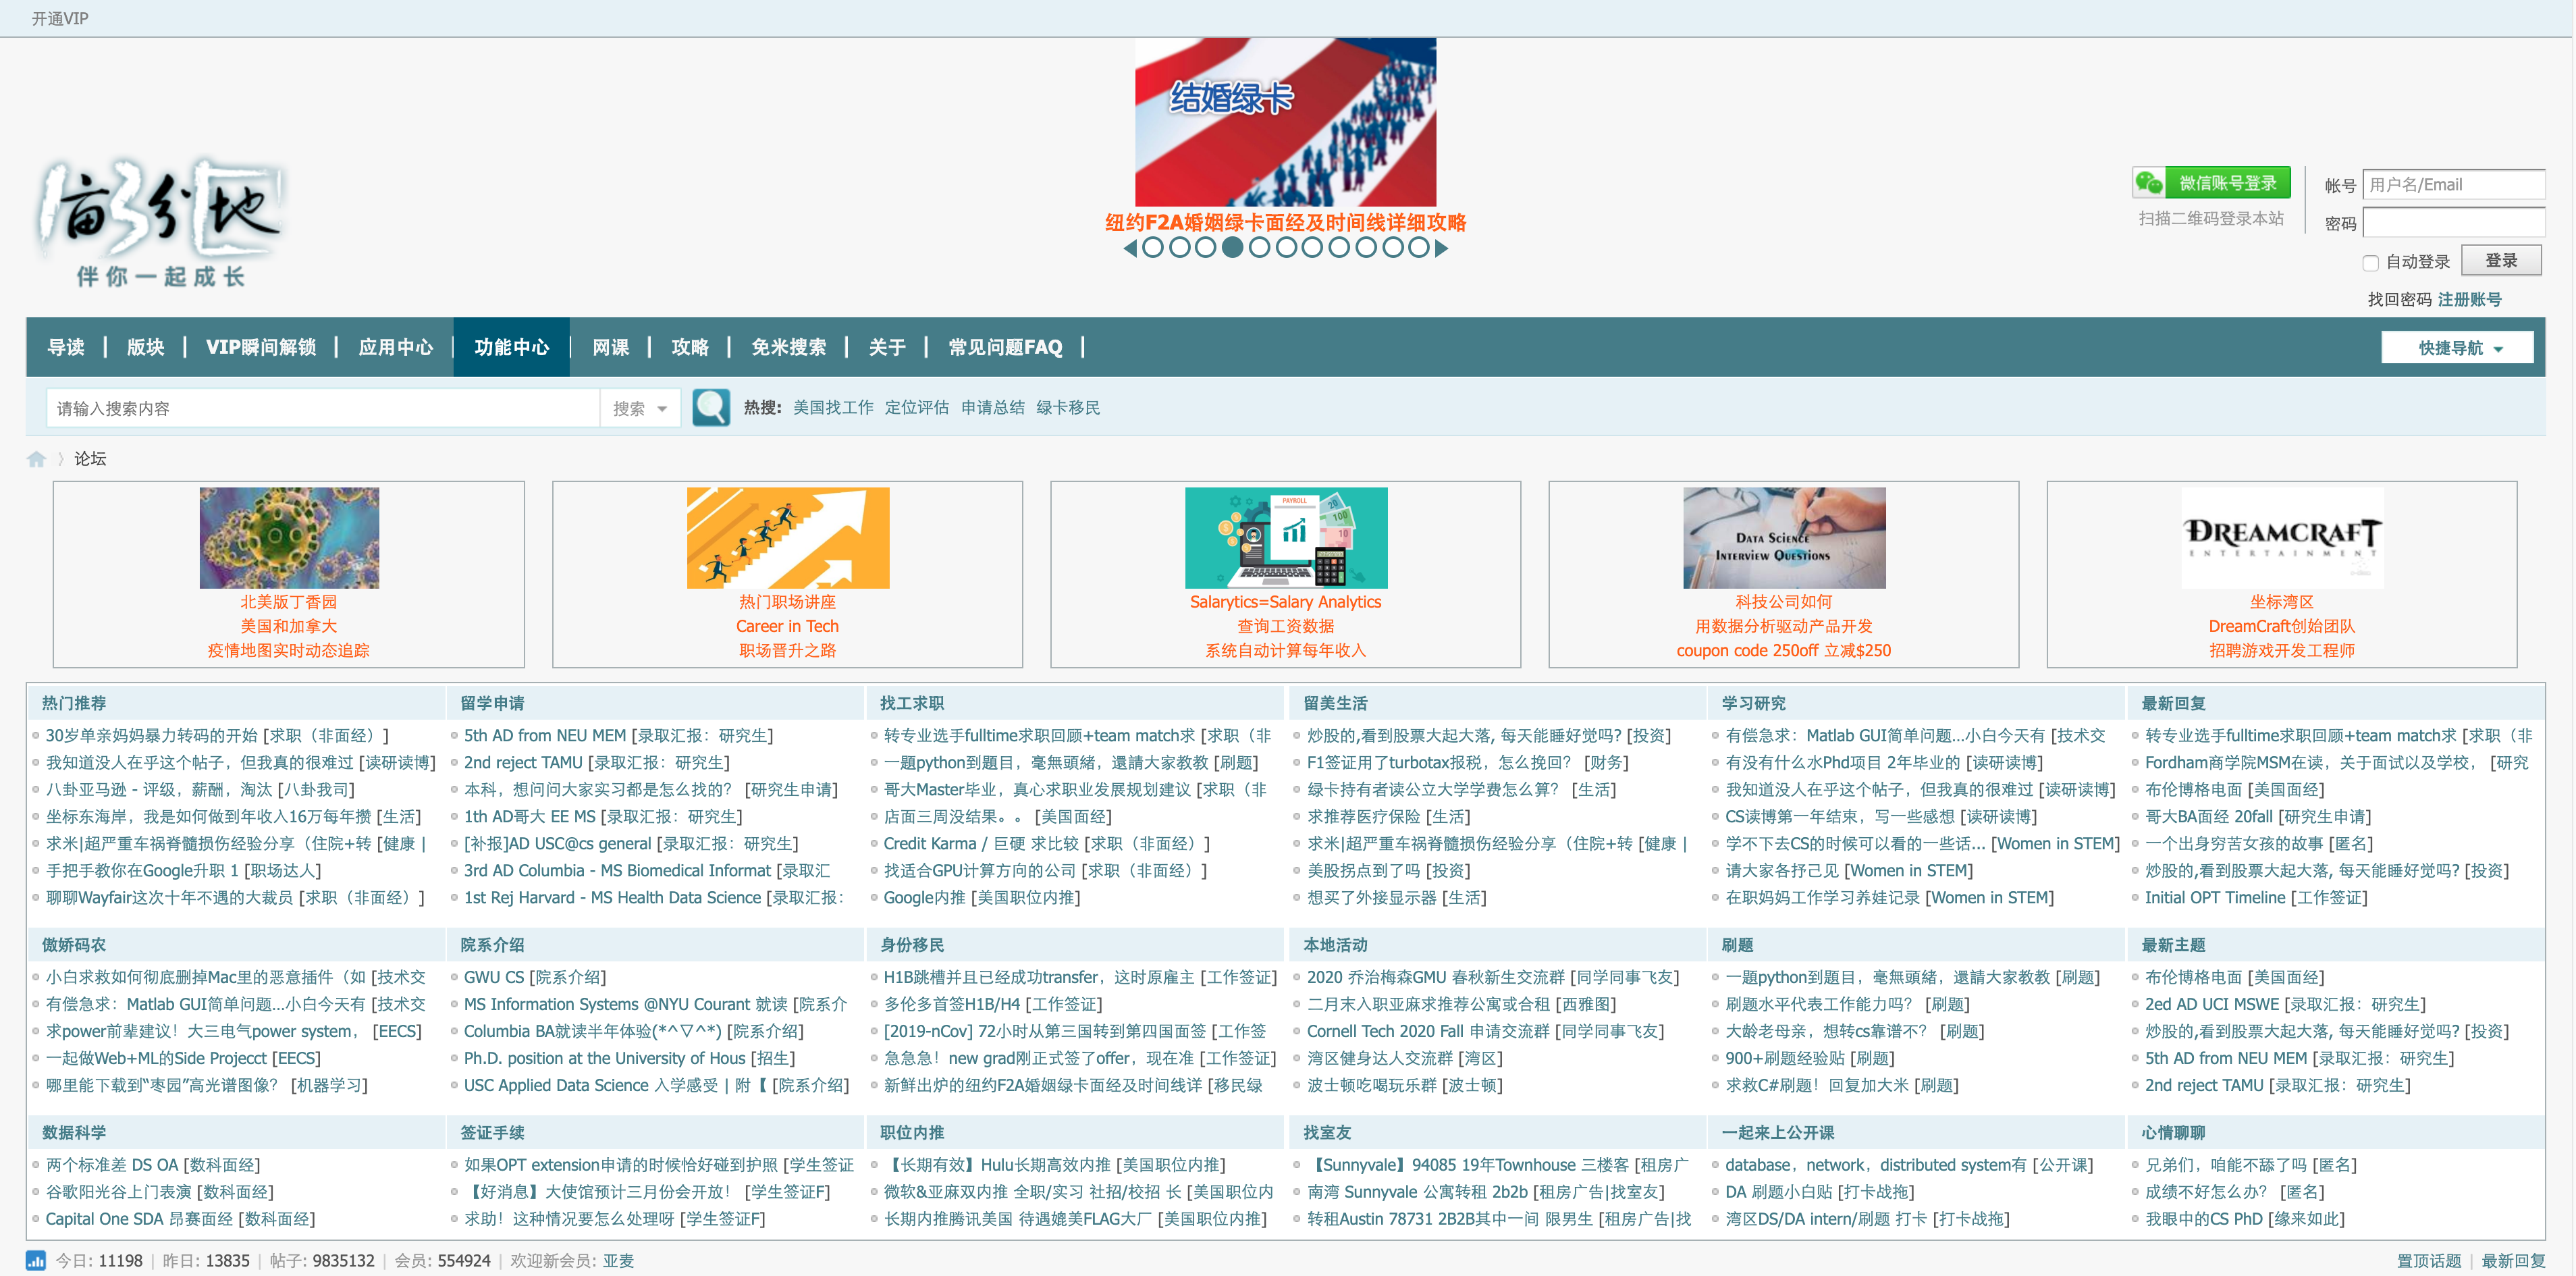Image resolution: width=2576 pixels, height=1276 pixels.
Task: Open the 快捷导航 dropdown
Action: (x=2457, y=348)
